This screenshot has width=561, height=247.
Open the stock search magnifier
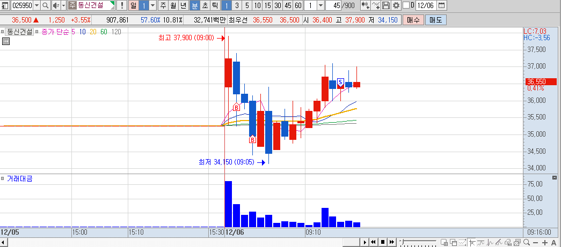tap(46, 5)
